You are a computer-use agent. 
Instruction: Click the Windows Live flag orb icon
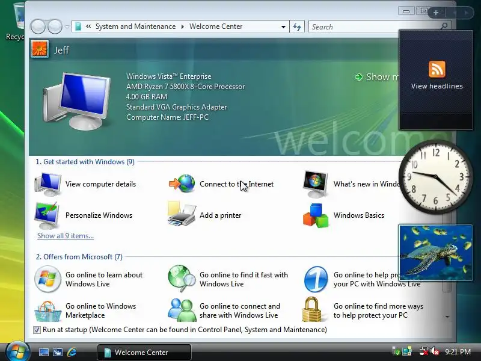tap(47, 279)
